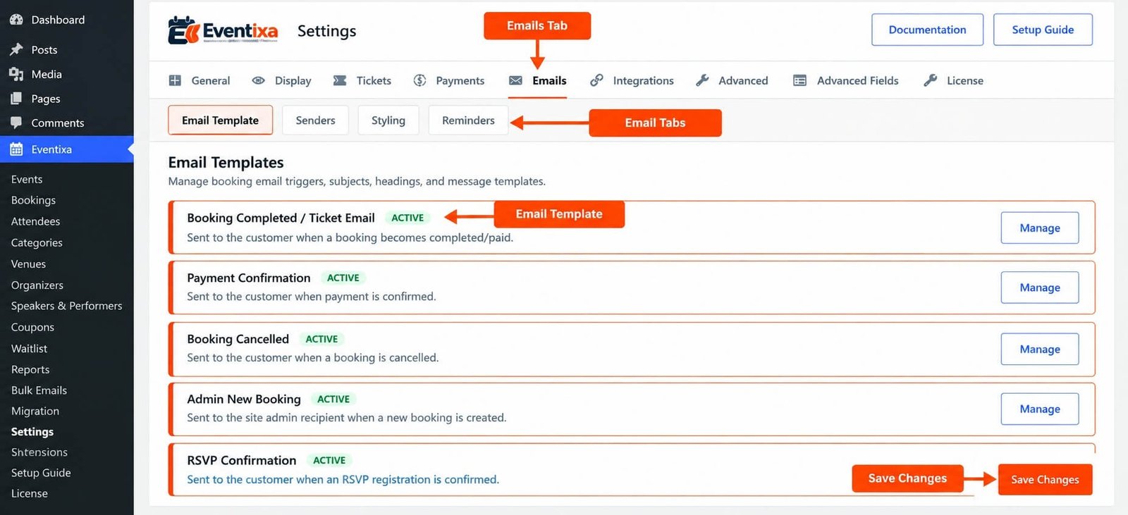Open Speakers & Performers in sidebar
Screen dimensions: 1128x515
click(66, 306)
